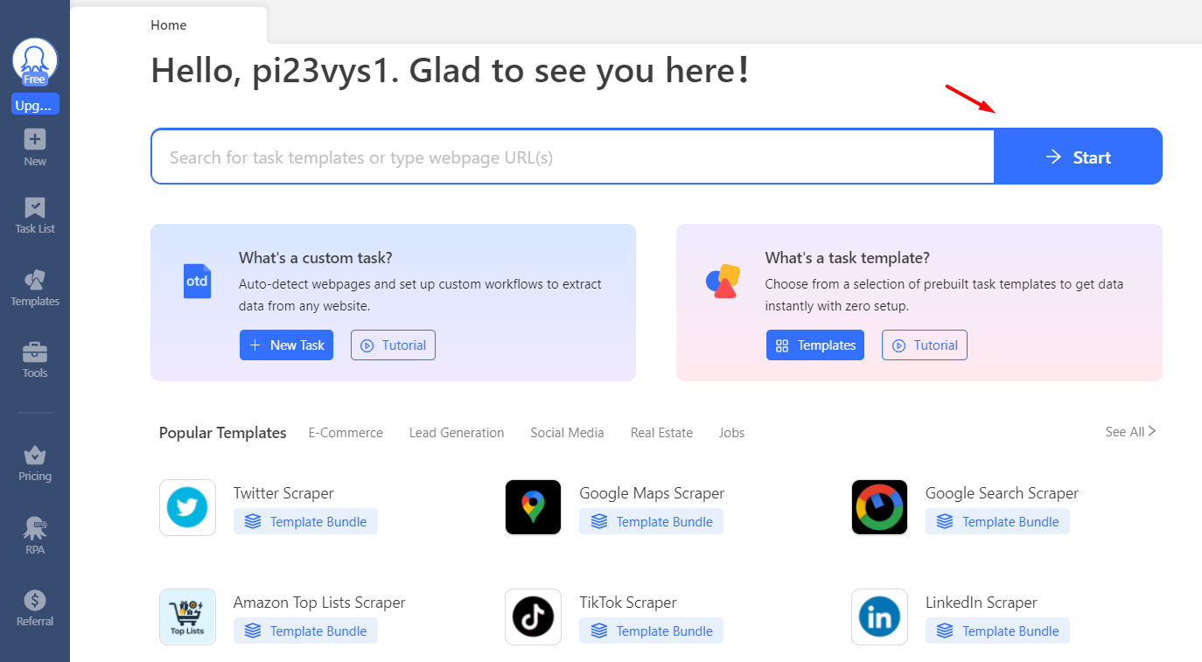1202x662 pixels.
Task: Filter templates by Social Media
Action: pos(567,432)
